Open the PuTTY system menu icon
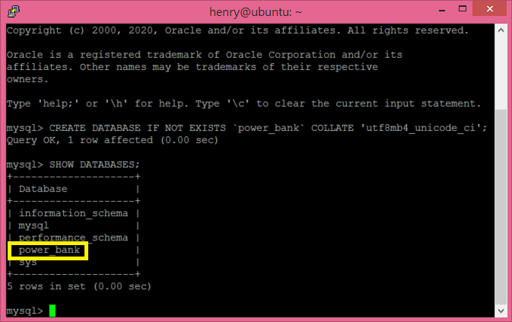This screenshot has height=322, width=512. [x=14, y=11]
